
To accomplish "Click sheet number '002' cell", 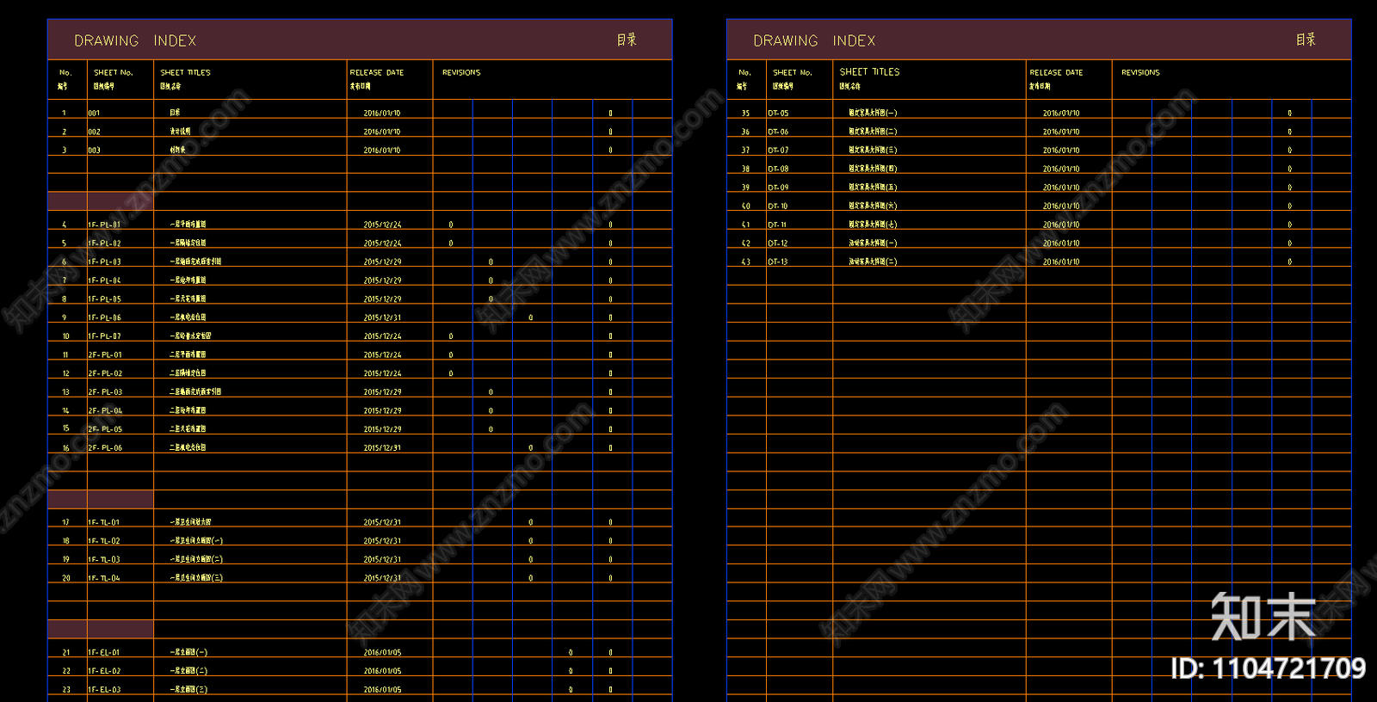I will tap(94, 132).
